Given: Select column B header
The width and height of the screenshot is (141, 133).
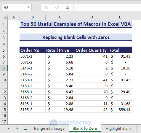Looking at the screenshot, I should tap(33, 17).
